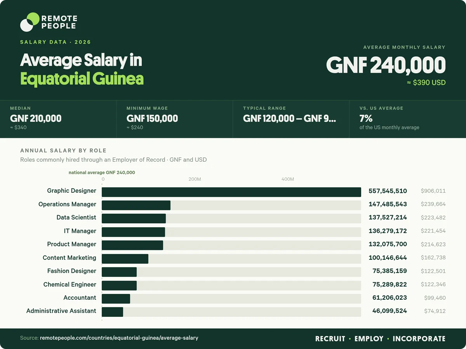Click the value '136,279,172'
466x349 pixels.
[388, 231]
